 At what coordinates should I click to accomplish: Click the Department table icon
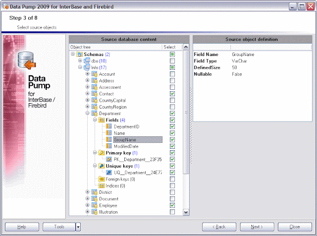pos(95,114)
